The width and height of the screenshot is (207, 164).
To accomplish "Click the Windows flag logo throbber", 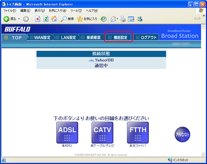I will tap(201, 11).
